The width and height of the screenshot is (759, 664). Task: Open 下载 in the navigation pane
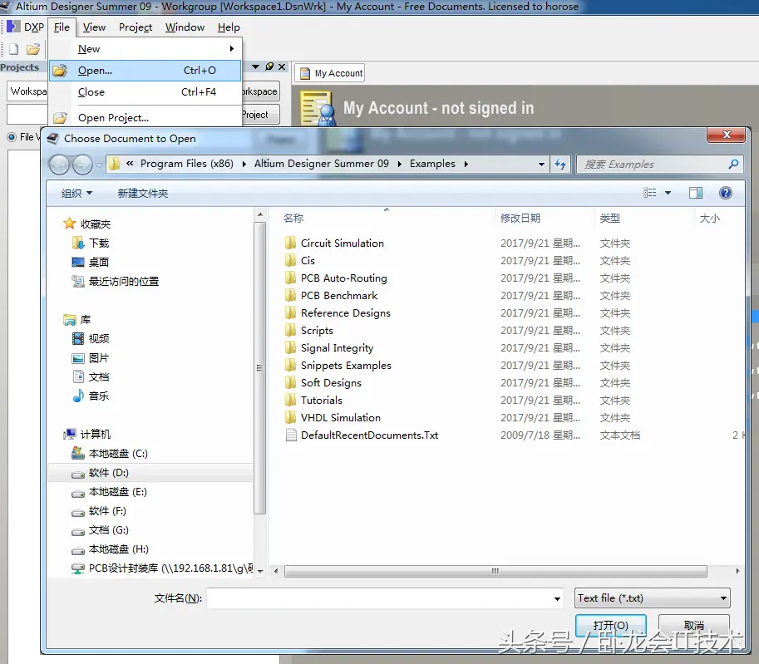tap(99, 243)
